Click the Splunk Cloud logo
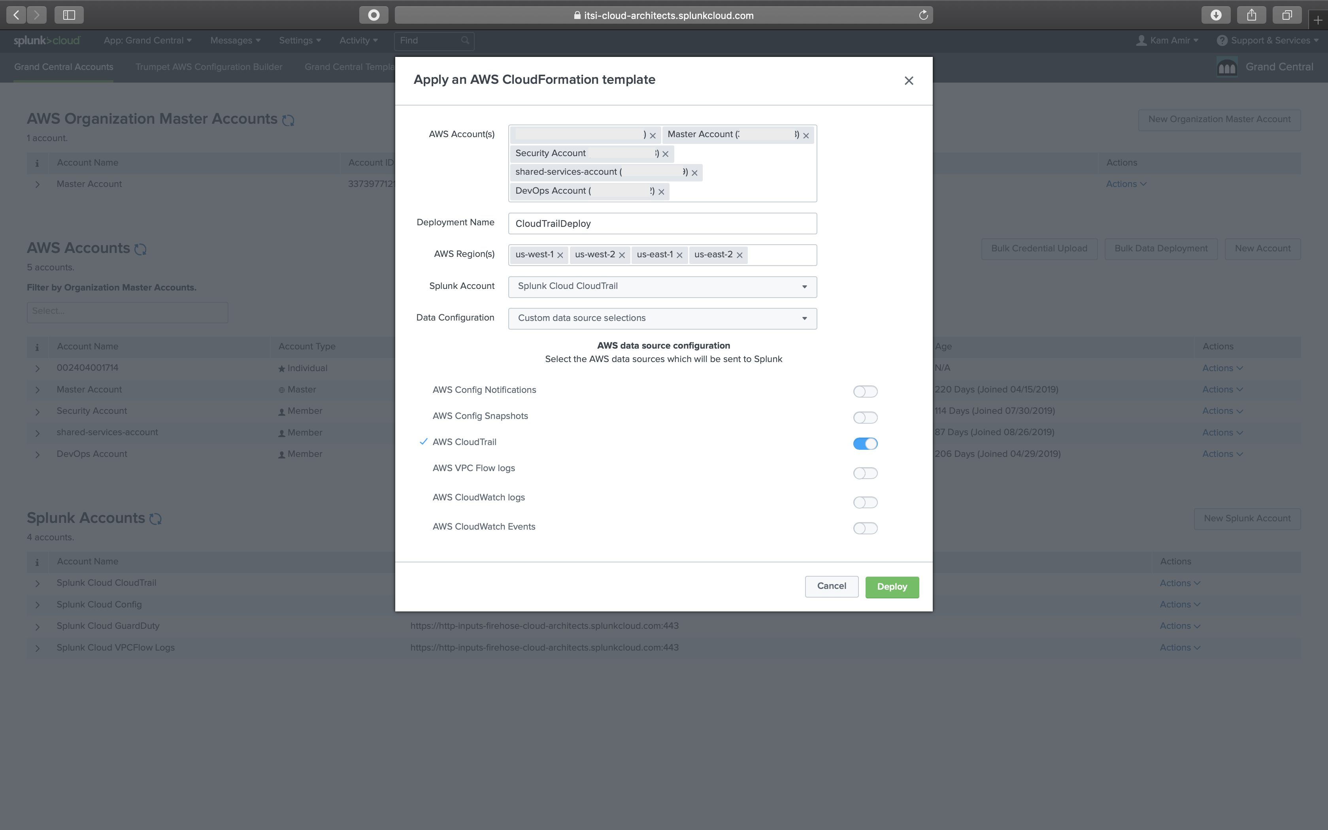The image size is (1328, 830). pyautogui.click(x=47, y=41)
